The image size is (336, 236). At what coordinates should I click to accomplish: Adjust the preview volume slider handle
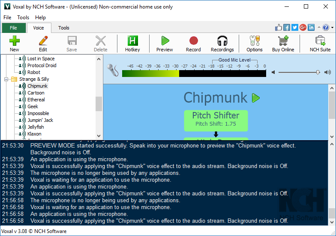318,73
